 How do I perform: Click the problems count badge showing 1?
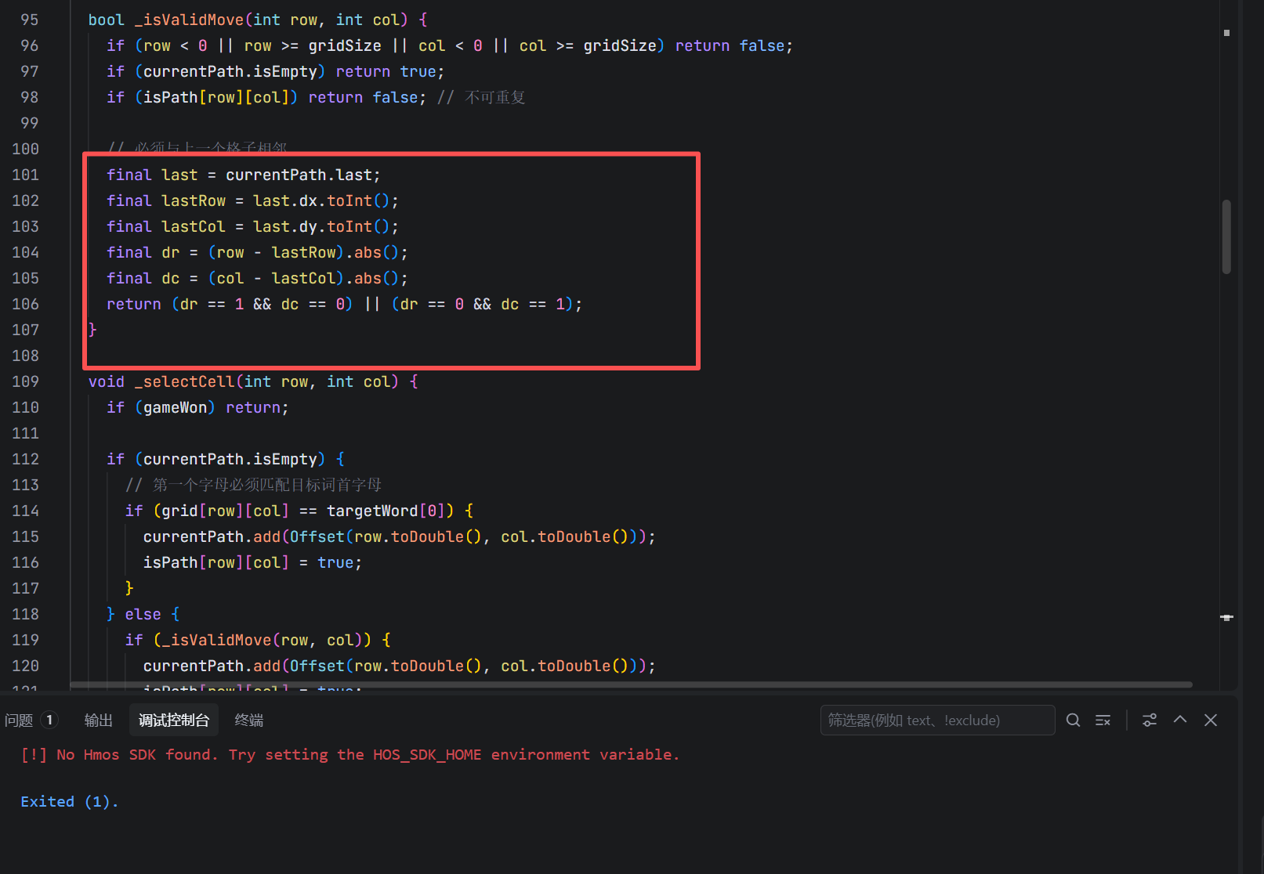click(x=49, y=720)
